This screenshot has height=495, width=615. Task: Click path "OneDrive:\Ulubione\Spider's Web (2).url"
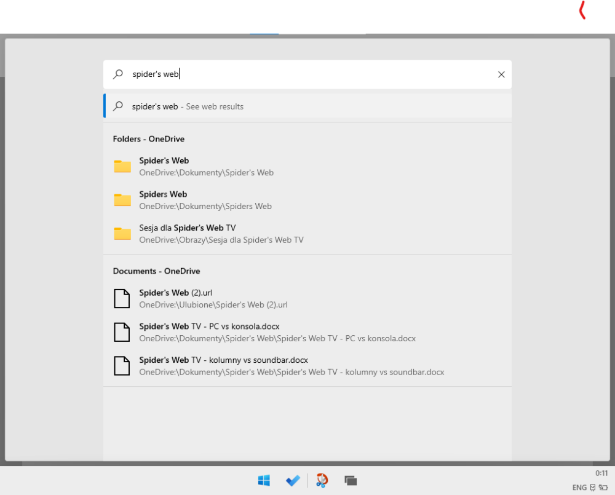coord(213,305)
